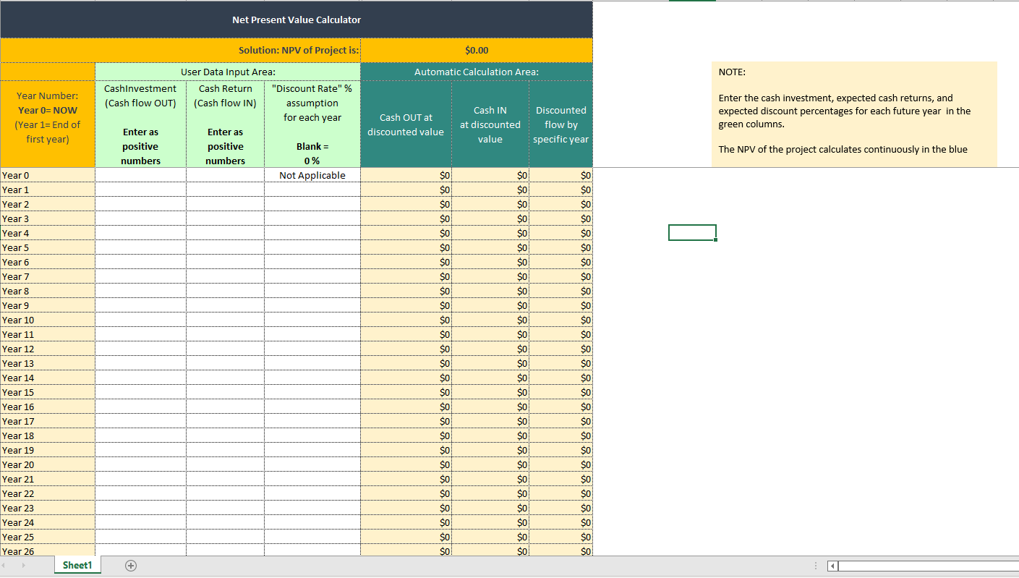The width and height of the screenshot is (1019, 578).
Task: Click the next sheet navigation arrow
Action: (x=25, y=565)
